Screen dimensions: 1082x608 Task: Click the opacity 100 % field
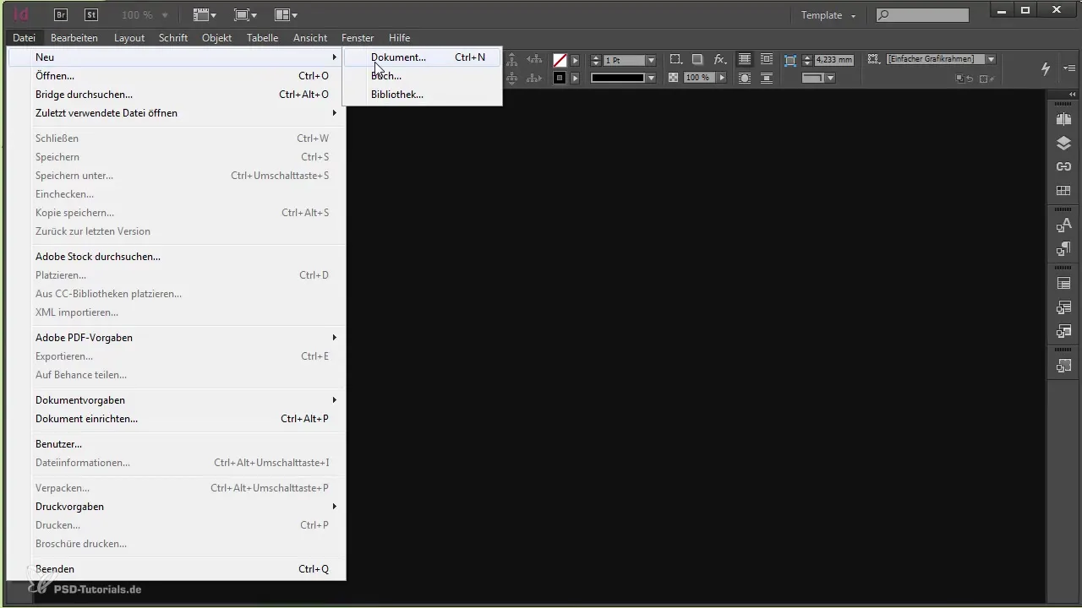pos(698,78)
